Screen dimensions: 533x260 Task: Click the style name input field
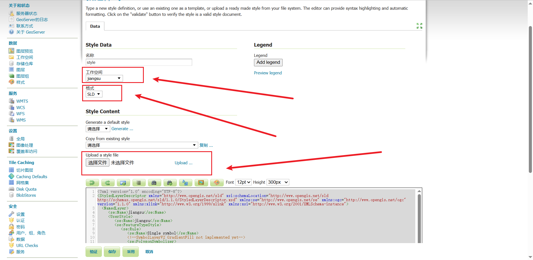click(x=139, y=62)
